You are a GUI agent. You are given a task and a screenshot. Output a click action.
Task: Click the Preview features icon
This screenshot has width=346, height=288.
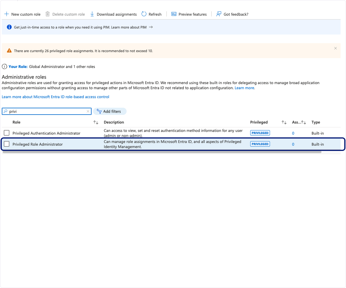tap(174, 14)
